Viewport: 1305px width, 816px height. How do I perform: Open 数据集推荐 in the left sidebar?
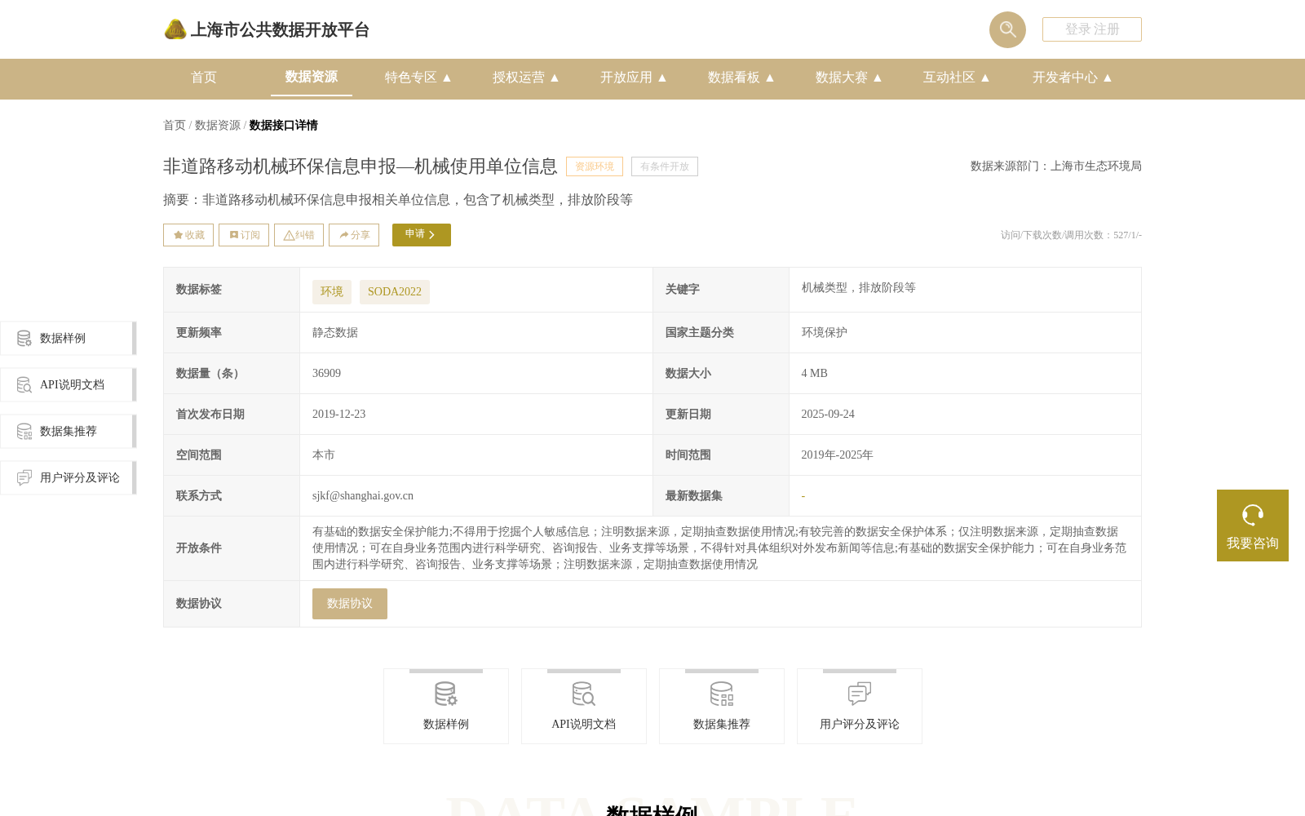tap(69, 432)
